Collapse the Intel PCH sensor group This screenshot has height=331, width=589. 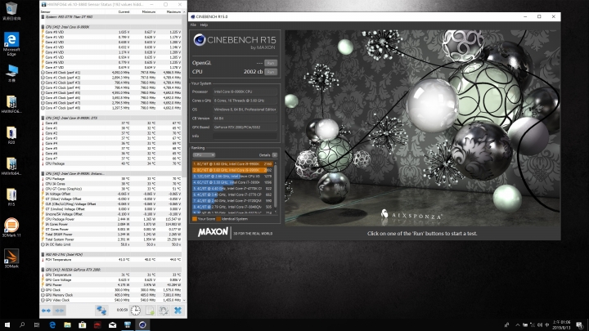[111, 254]
